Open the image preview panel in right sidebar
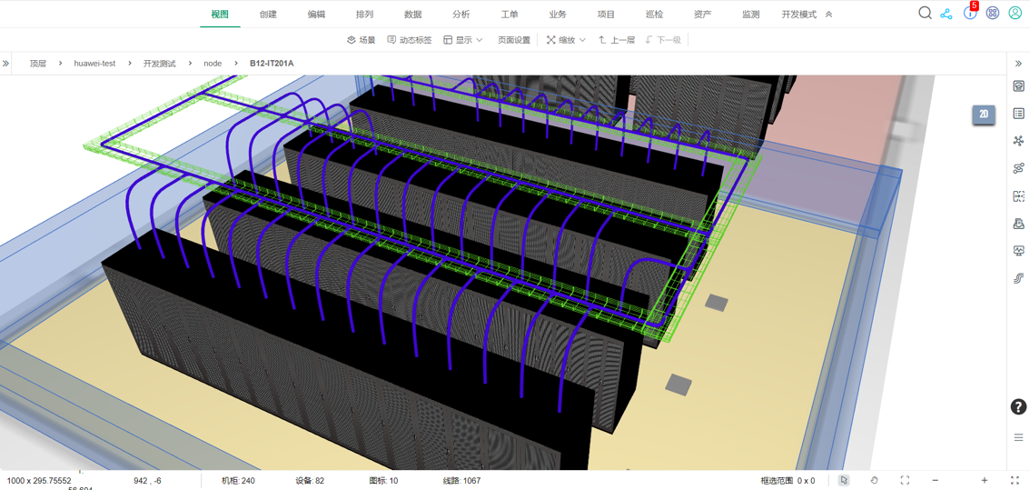1030x490 pixels. [1019, 86]
